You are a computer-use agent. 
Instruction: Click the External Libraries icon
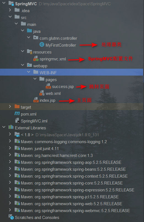click(x=11, y=127)
